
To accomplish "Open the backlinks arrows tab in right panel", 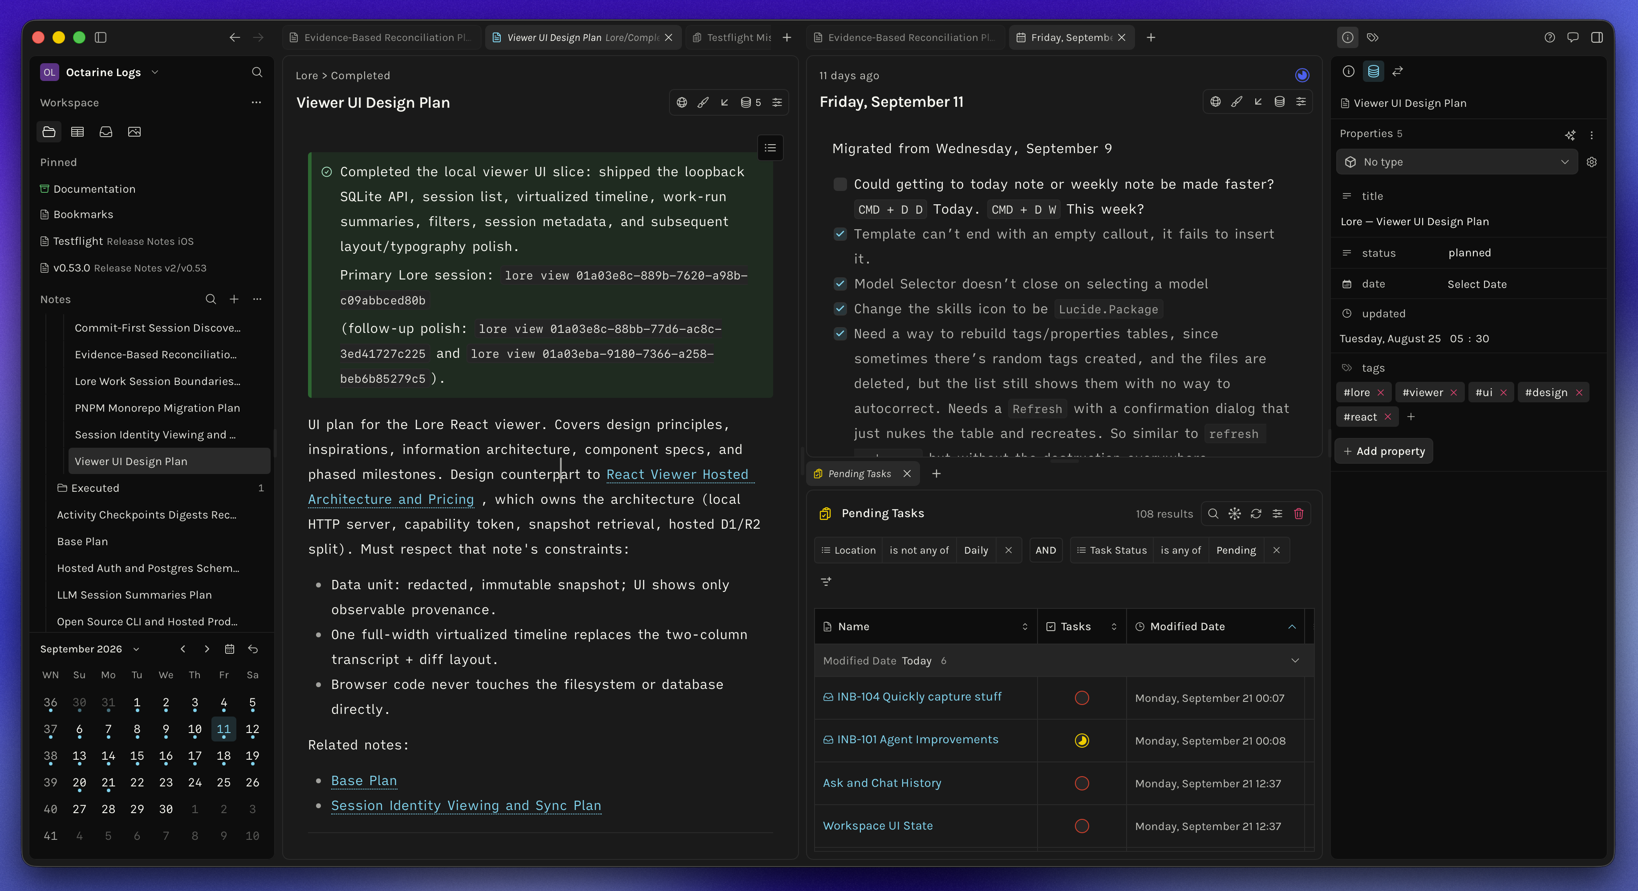I will pyautogui.click(x=1397, y=71).
